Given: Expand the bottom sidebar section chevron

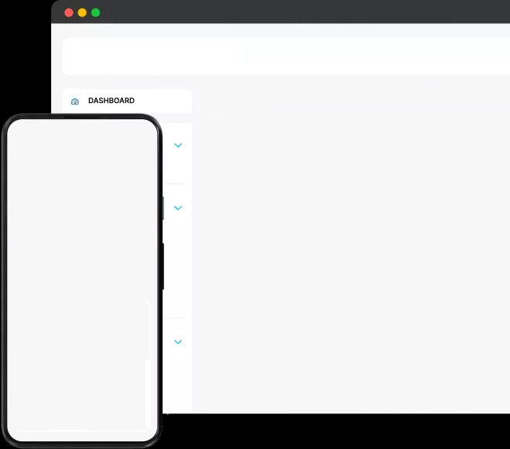Looking at the screenshot, I should (x=178, y=342).
